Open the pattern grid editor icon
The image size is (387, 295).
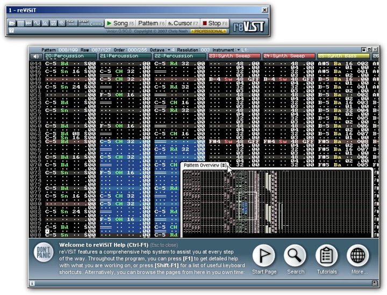[x=20, y=24]
